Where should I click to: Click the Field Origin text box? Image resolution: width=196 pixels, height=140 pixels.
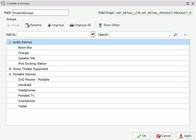pyautogui.click(x=154, y=13)
